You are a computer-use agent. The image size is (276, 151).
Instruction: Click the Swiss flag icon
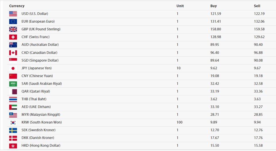pyautogui.click(x=13, y=37)
